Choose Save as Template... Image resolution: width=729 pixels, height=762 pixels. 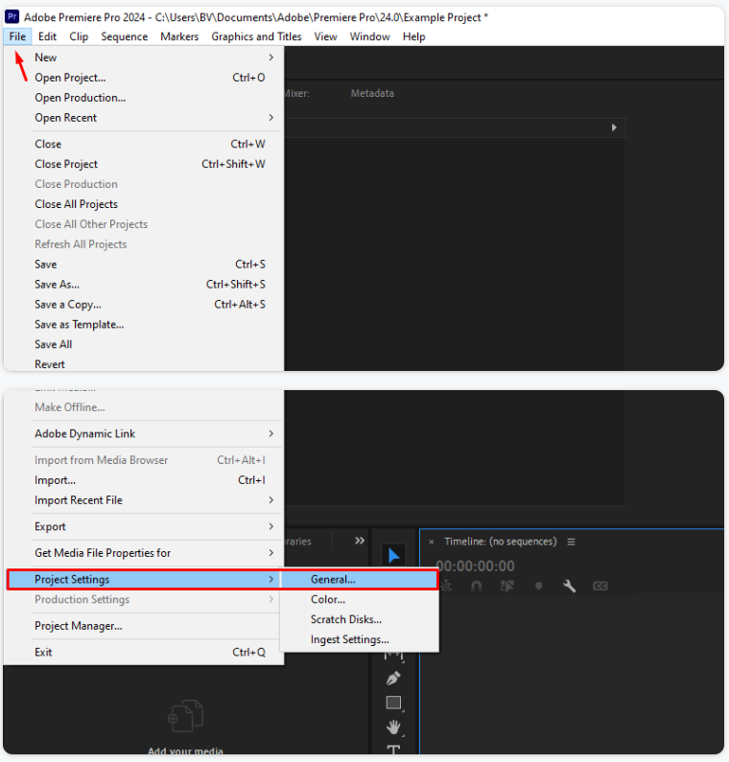[x=144, y=324]
